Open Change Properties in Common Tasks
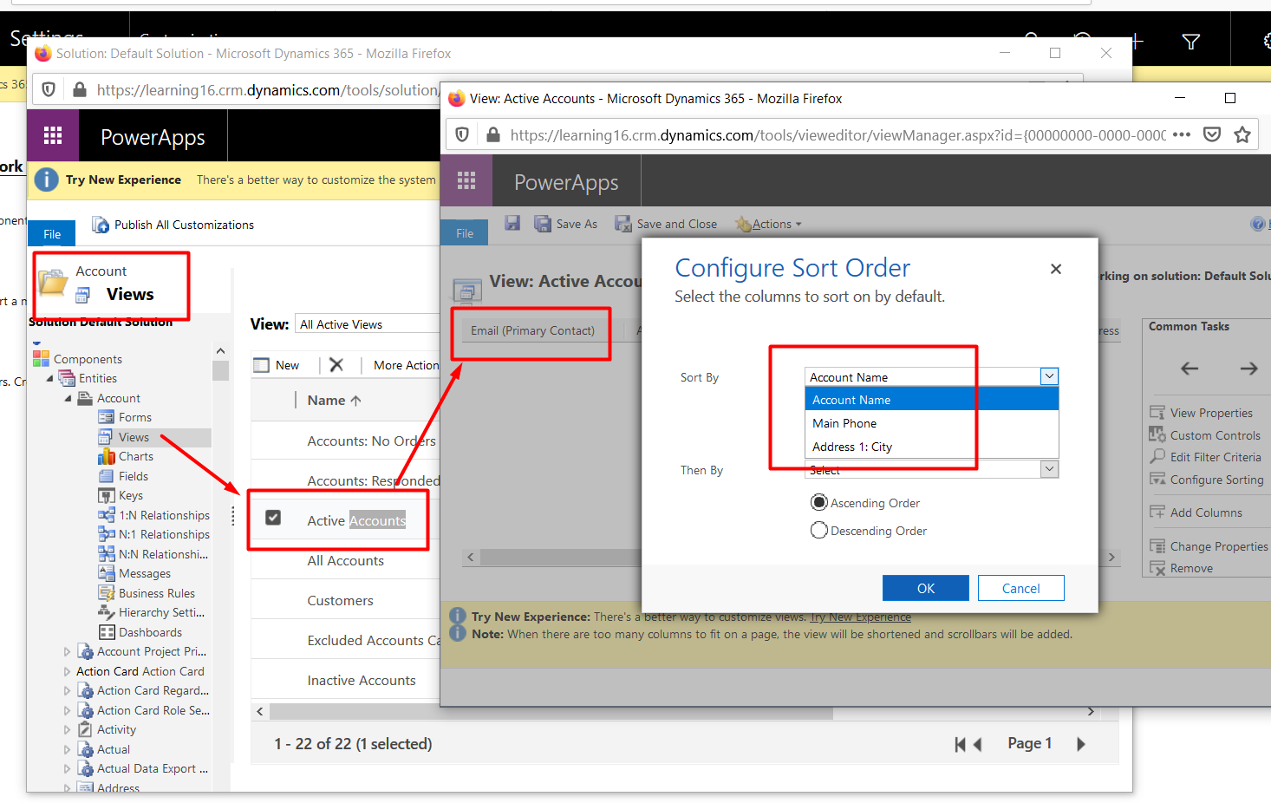 click(1209, 546)
